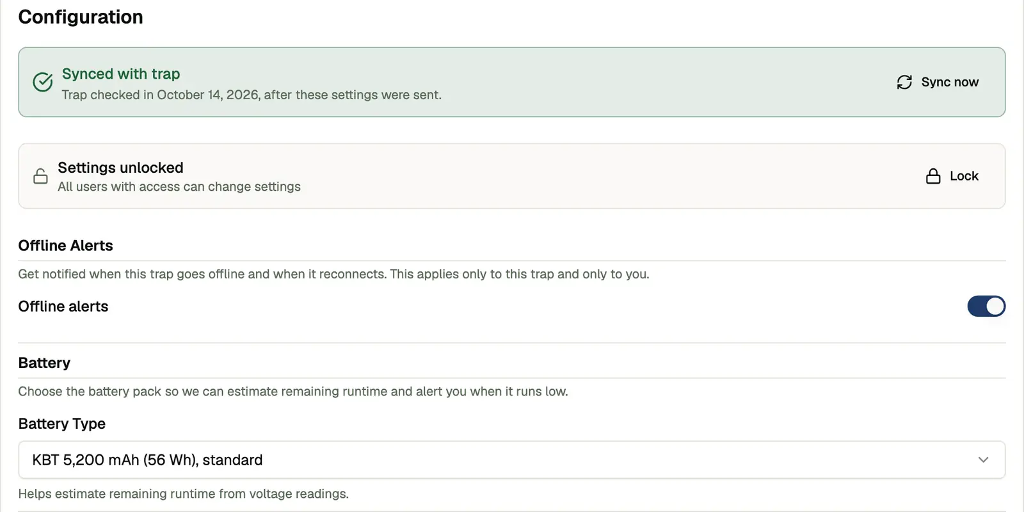Click the 'Get notified when this trap goes offline' description
1024x512 pixels.
click(333, 274)
